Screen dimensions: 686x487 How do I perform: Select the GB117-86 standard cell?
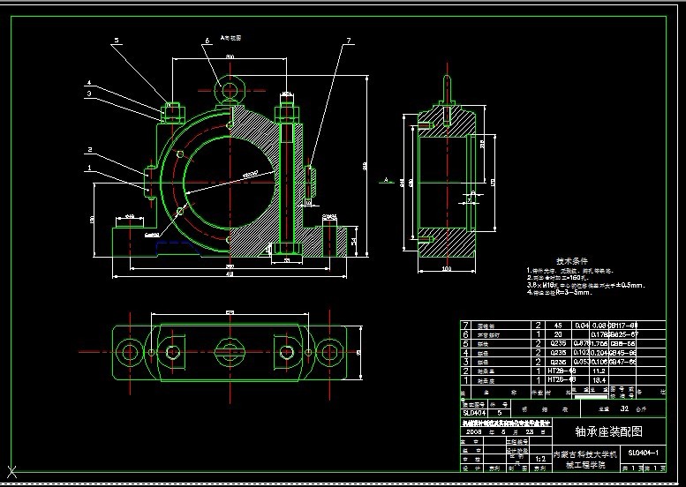point(623,326)
